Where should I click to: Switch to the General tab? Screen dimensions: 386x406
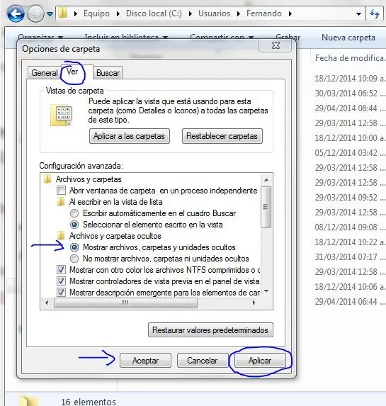click(x=45, y=73)
